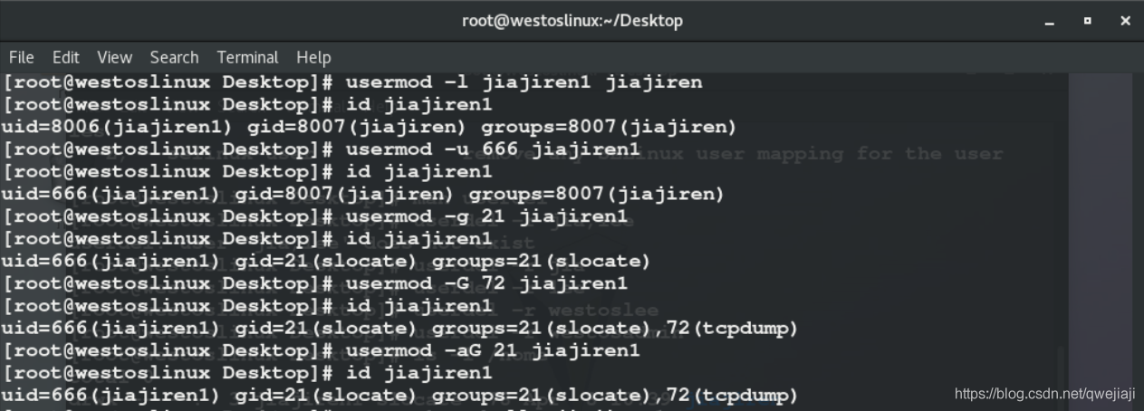Close the terminal window
Screen dimensions: 1144x411
click(1126, 21)
